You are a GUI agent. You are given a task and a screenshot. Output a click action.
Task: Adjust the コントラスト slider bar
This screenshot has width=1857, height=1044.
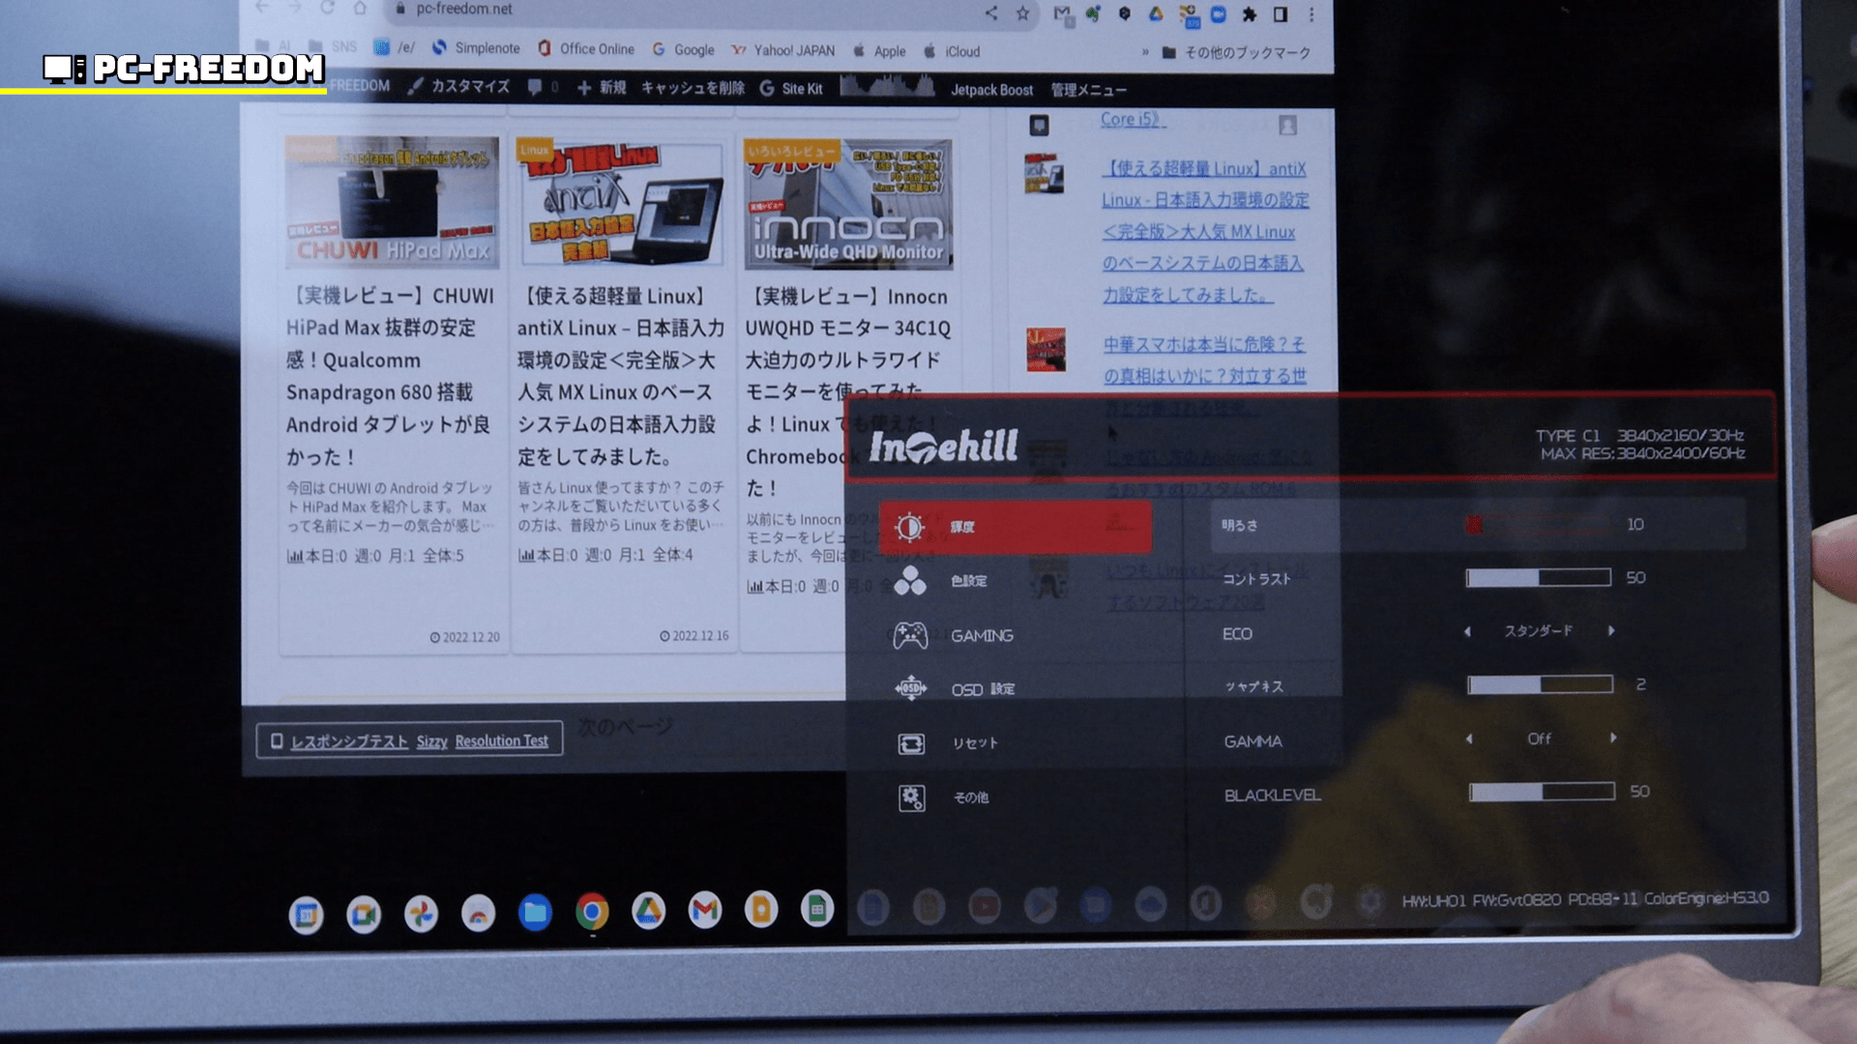1538,577
